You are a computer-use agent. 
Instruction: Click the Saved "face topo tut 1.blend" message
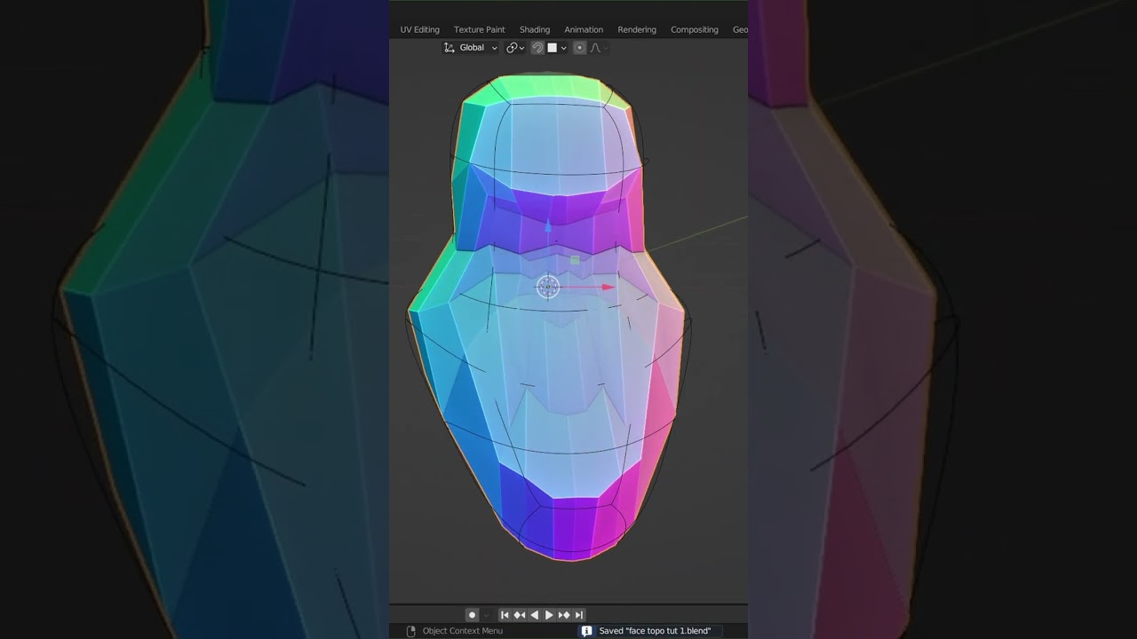(x=655, y=631)
